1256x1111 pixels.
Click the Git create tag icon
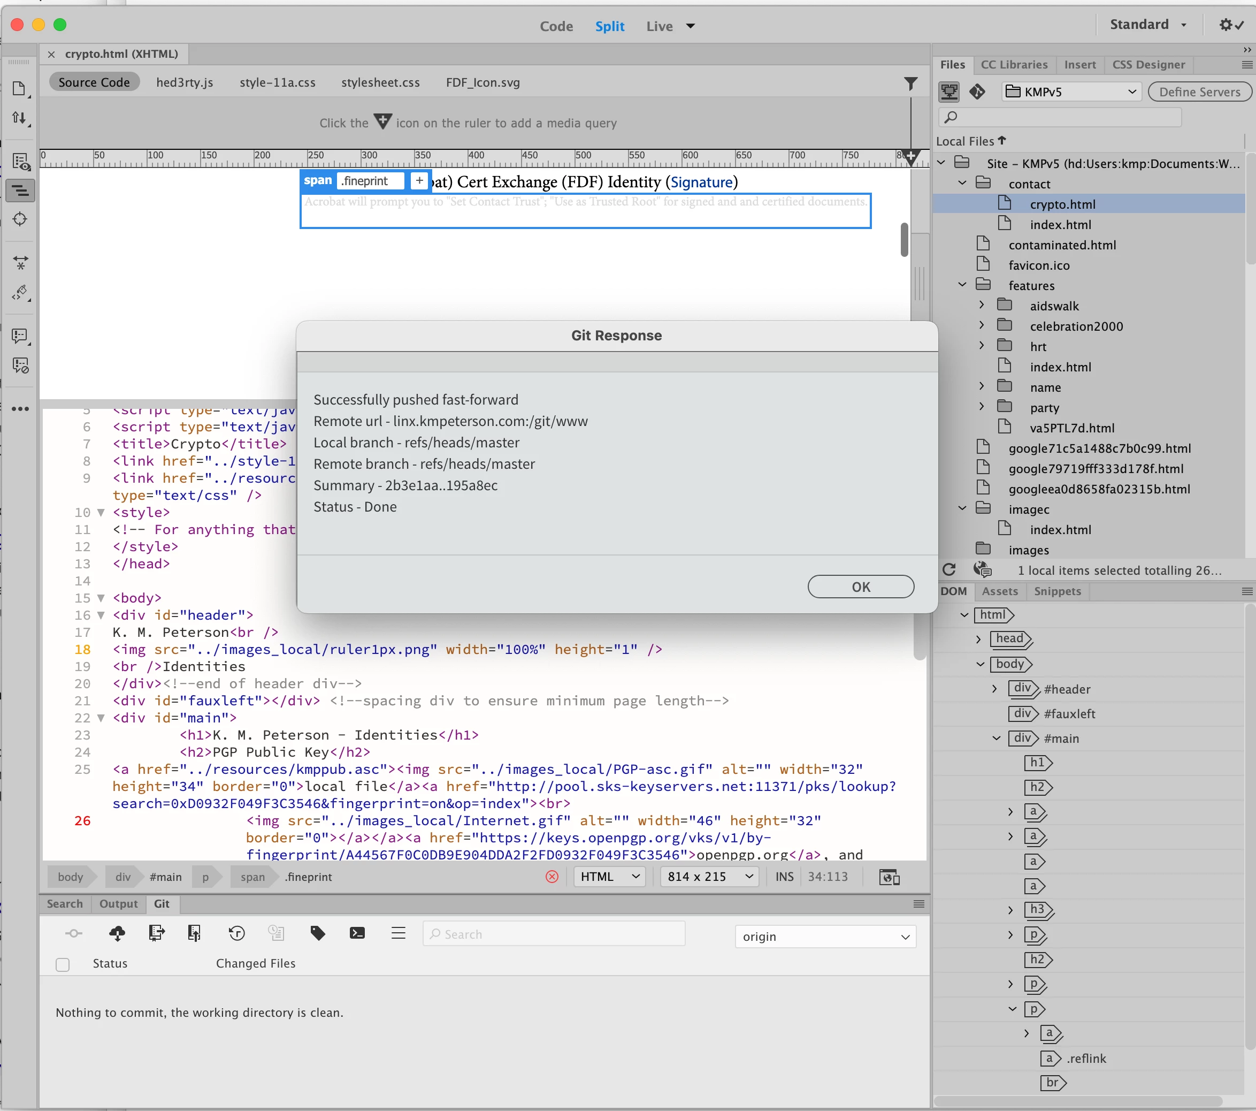[x=318, y=933]
